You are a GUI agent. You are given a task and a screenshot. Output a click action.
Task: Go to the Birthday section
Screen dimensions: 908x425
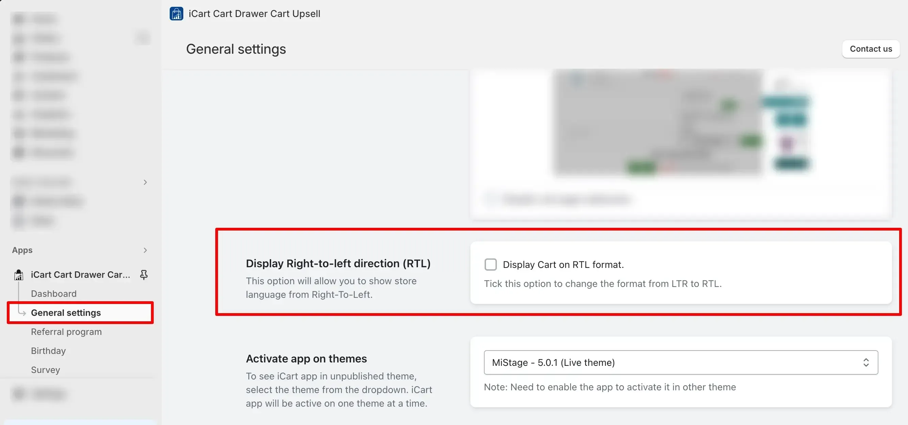pos(48,351)
